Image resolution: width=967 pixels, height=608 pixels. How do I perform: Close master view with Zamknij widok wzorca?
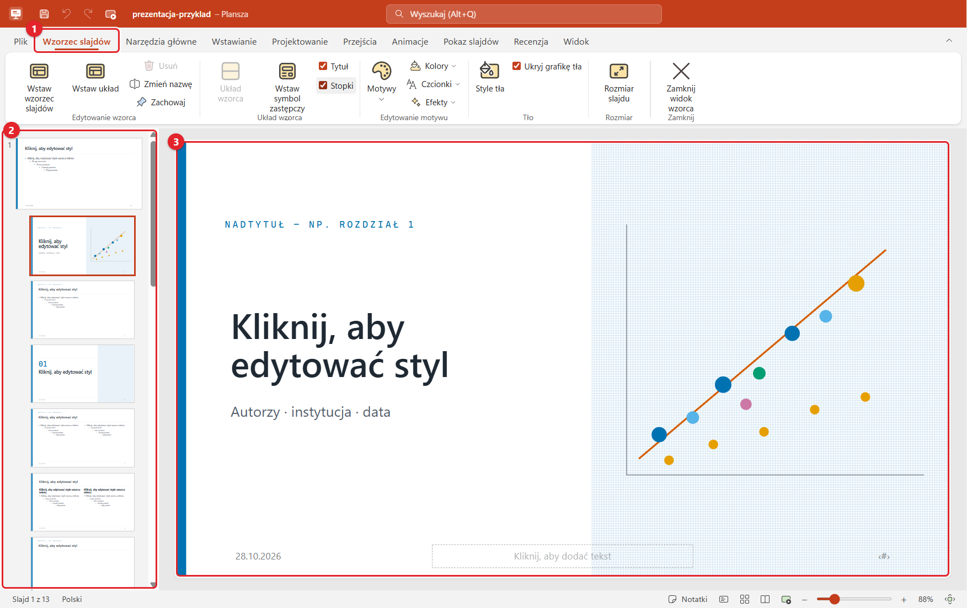point(681,87)
